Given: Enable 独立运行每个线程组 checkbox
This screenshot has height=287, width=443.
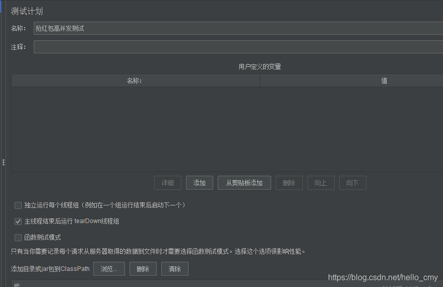Looking at the screenshot, I should [18, 205].
